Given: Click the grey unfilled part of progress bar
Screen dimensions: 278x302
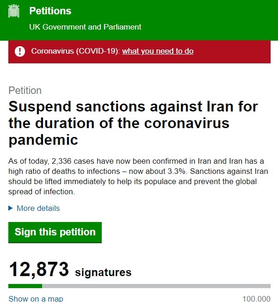Looking at the screenshot, I should point(156,286).
